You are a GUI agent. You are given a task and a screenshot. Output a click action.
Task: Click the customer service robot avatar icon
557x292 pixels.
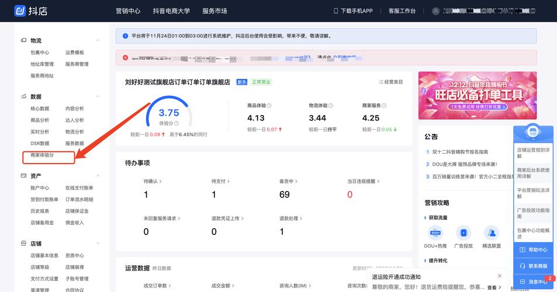coord(532,132)
